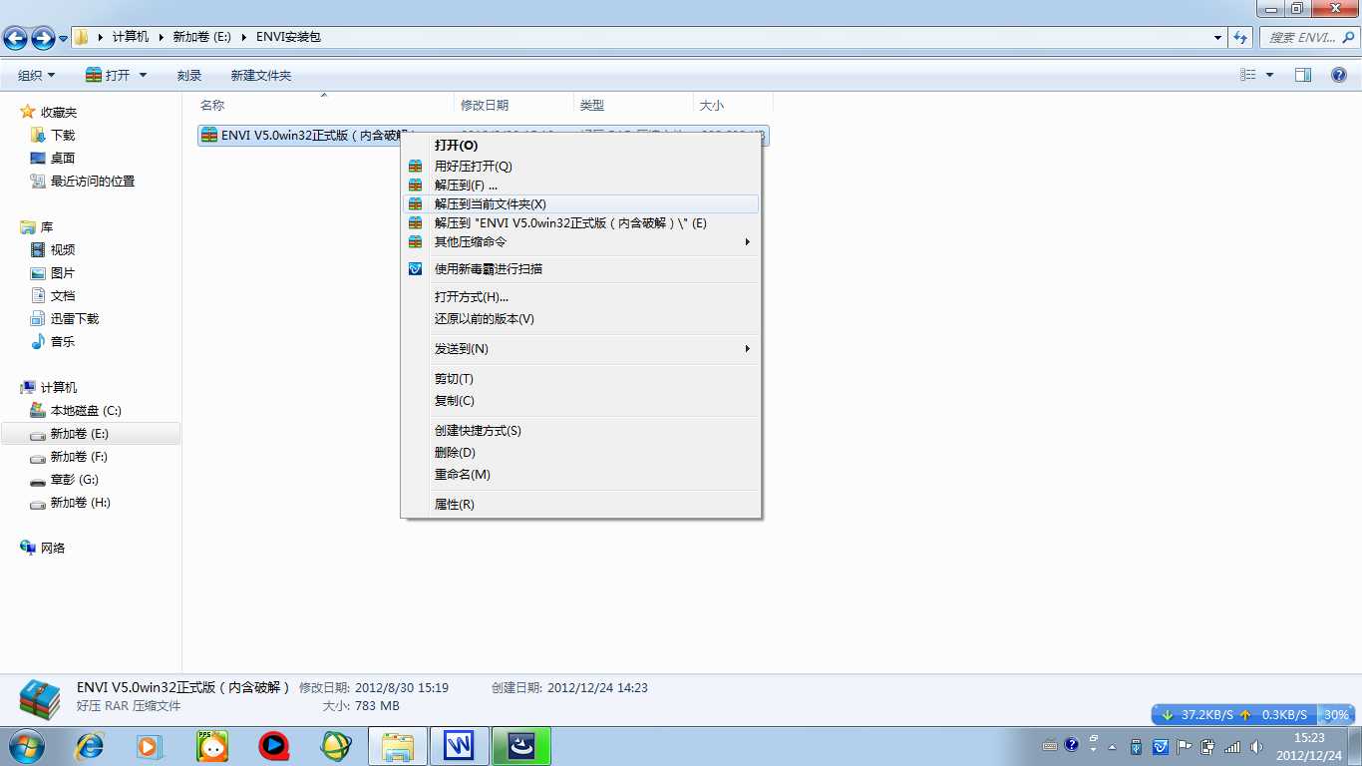Click the Windows Start button
This screenshot has height=766, width=1362.
26,746
